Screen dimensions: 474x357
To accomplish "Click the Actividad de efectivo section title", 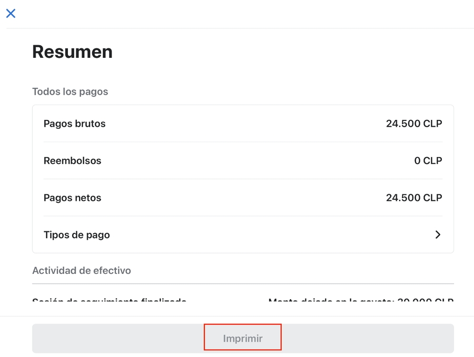I will (x=82, y=271).
